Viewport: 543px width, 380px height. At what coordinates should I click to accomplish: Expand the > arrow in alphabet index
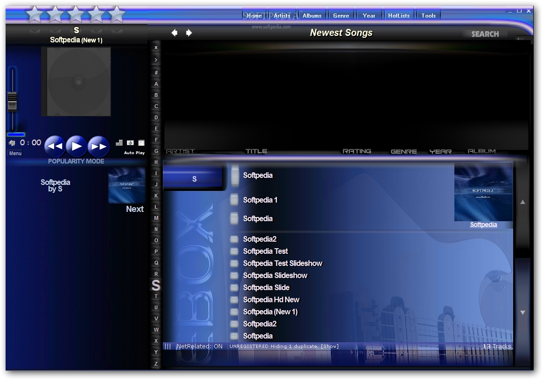pos(156,60)
